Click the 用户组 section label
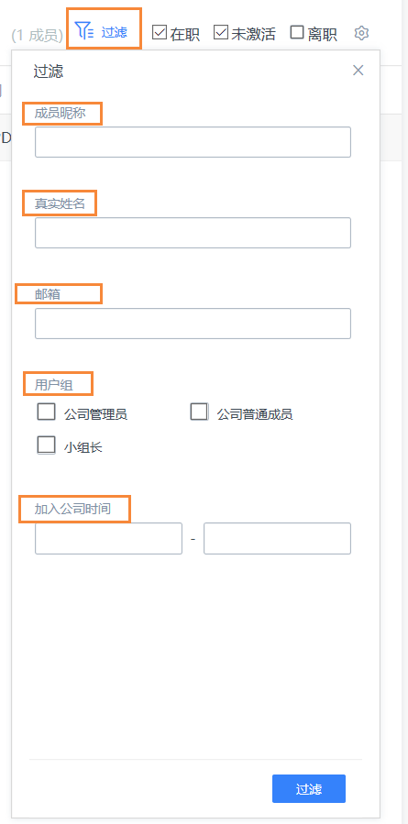This screenshot has height=824, width=408. tap(53, 385)
